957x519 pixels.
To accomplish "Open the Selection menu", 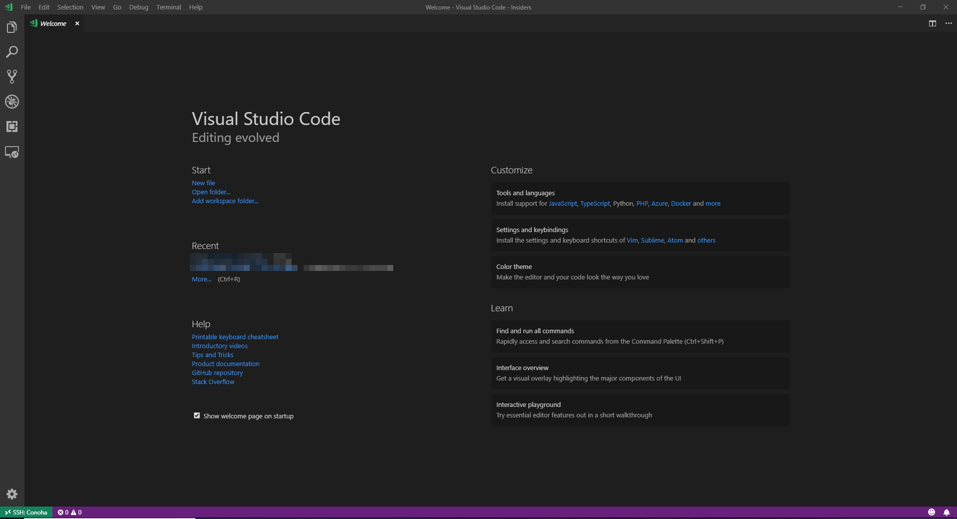I will coord(70,7).
